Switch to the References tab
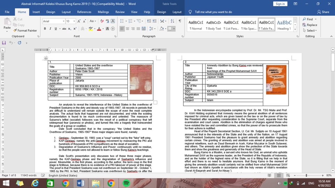This screenshot has height=188, width=335. tap(84, 12)
